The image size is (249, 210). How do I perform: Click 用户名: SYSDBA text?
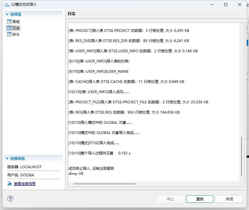point(20,175)
